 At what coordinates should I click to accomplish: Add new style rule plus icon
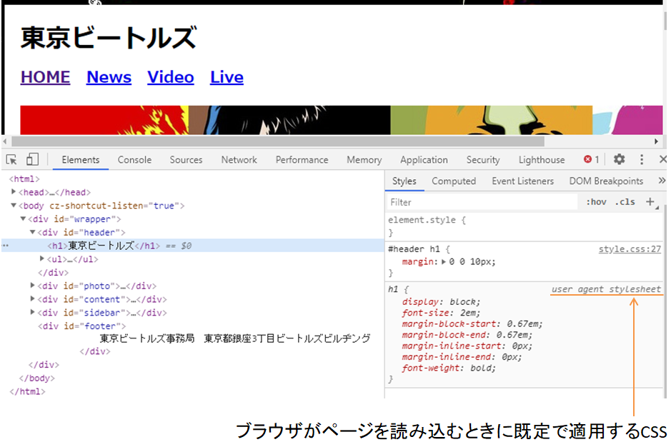coord(651,202)
